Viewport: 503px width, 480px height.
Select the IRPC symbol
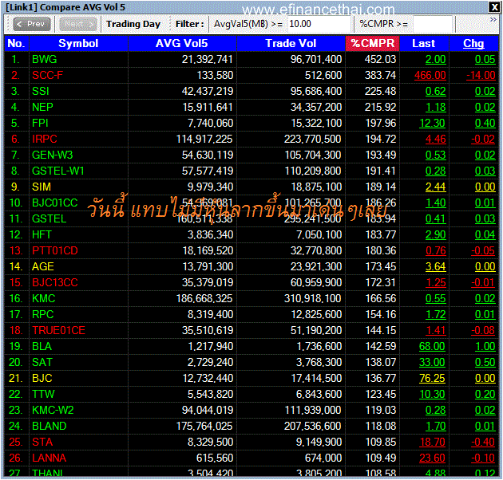44,139
